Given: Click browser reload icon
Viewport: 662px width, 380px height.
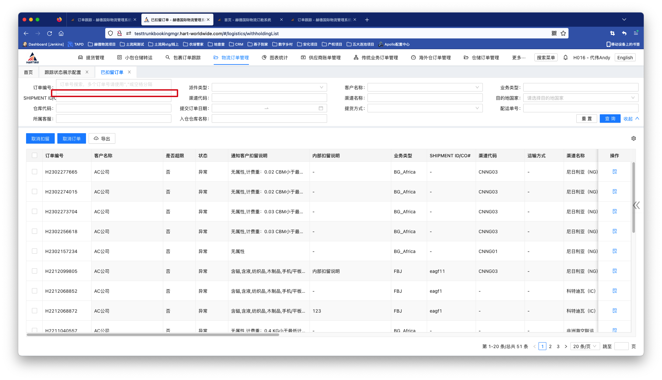Looking at the screenshot, I should tap(50, 33).
